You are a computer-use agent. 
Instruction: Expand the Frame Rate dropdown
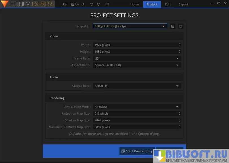pos(177,58)
